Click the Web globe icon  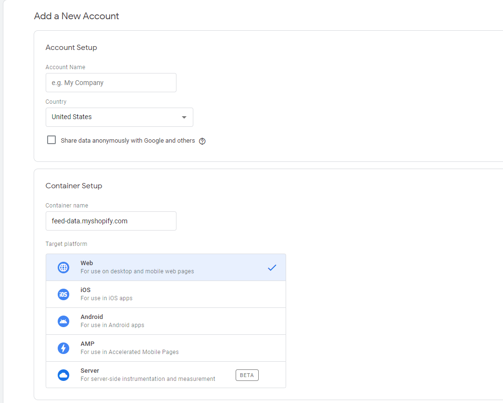pos(63,268)
